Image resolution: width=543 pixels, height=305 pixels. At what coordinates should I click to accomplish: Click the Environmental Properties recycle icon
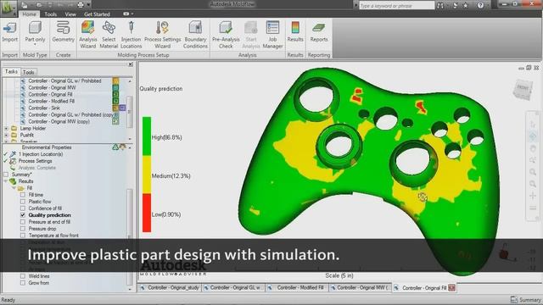115,147
